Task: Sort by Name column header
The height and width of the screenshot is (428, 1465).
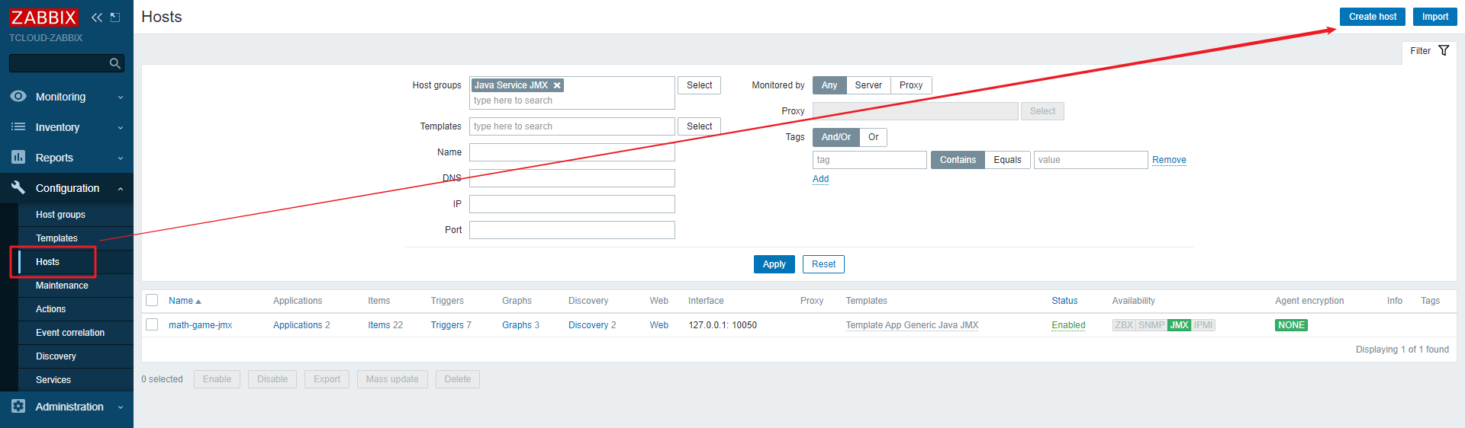Action: pos(185,301)
